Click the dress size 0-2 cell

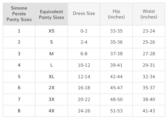tap(84, 31)
